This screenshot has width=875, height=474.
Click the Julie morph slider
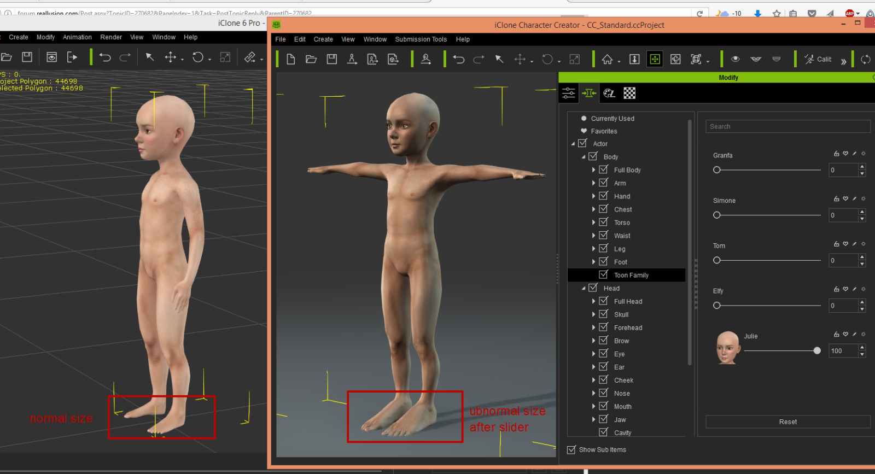tap(782, 350)
